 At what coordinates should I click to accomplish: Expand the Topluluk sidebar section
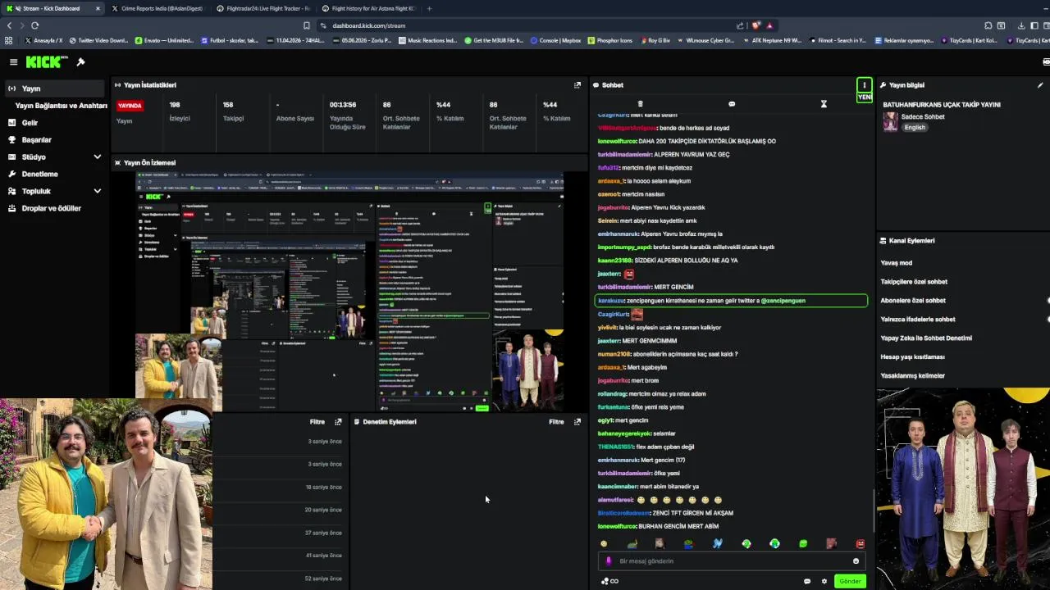point(97,191)
